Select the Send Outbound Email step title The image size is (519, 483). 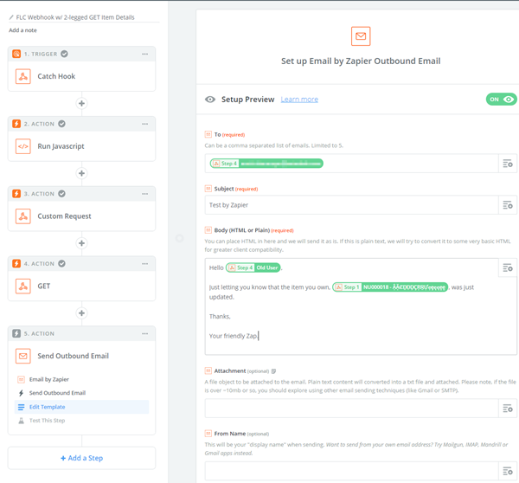click(x=74, y=356)
